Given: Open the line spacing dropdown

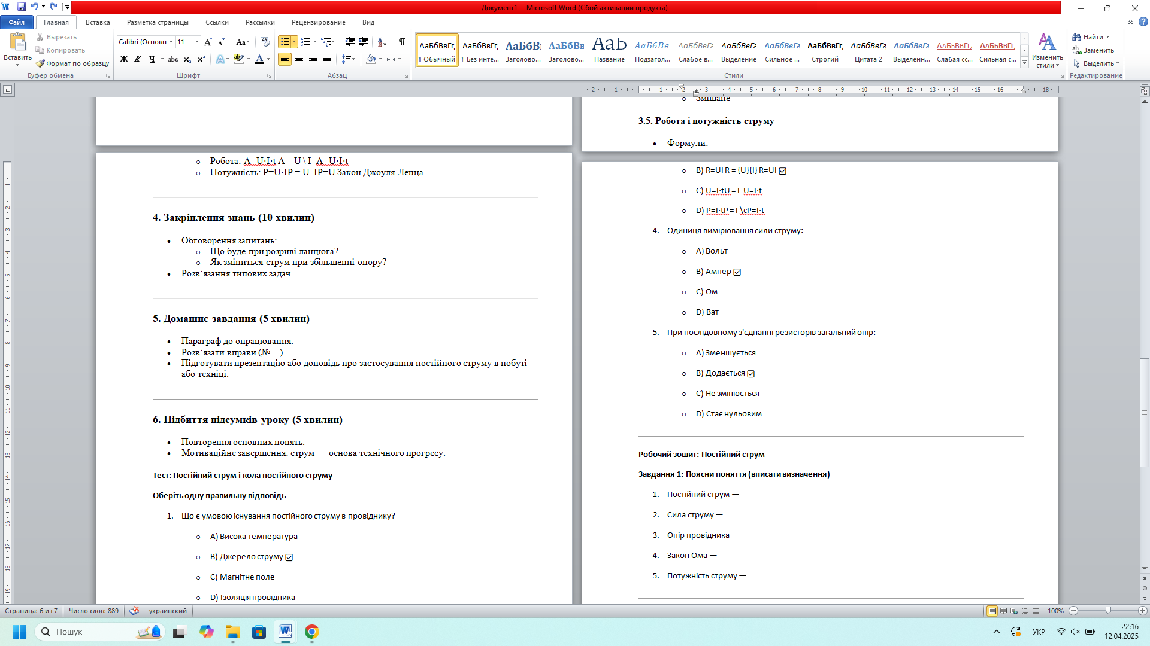Looking at the screenshot, I should click(x=348, y=59).
